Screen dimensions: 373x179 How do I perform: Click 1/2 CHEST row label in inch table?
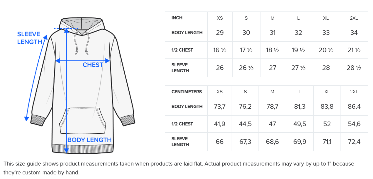tap(182, 50)
